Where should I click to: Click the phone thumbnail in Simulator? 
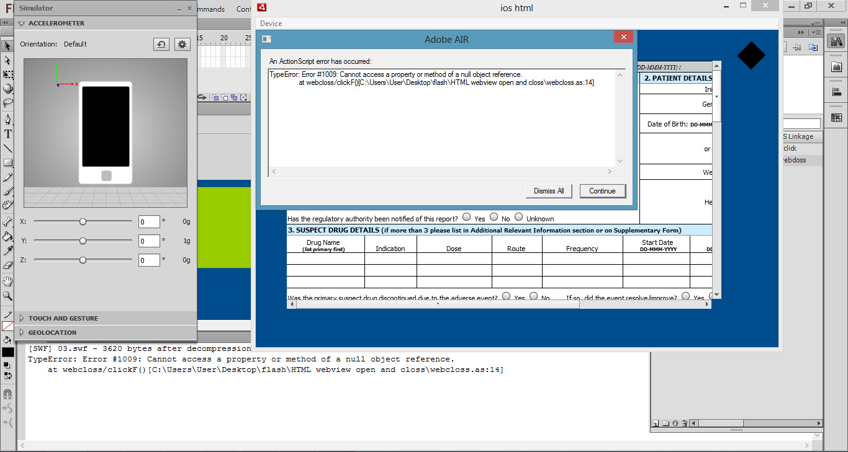click(106, 133)
